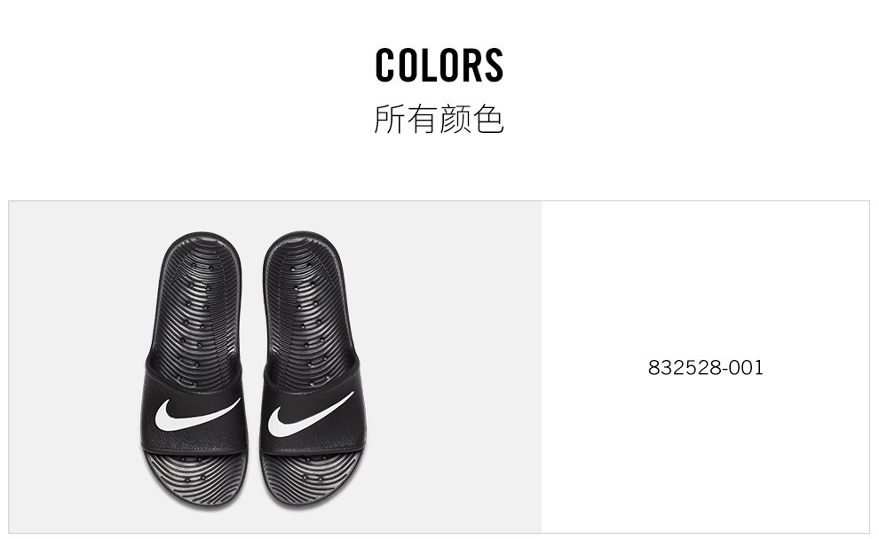This screenshot has height=539, width=879.
Task: Click the white swoosh on right sandal
Action: [x=310, y=414]
